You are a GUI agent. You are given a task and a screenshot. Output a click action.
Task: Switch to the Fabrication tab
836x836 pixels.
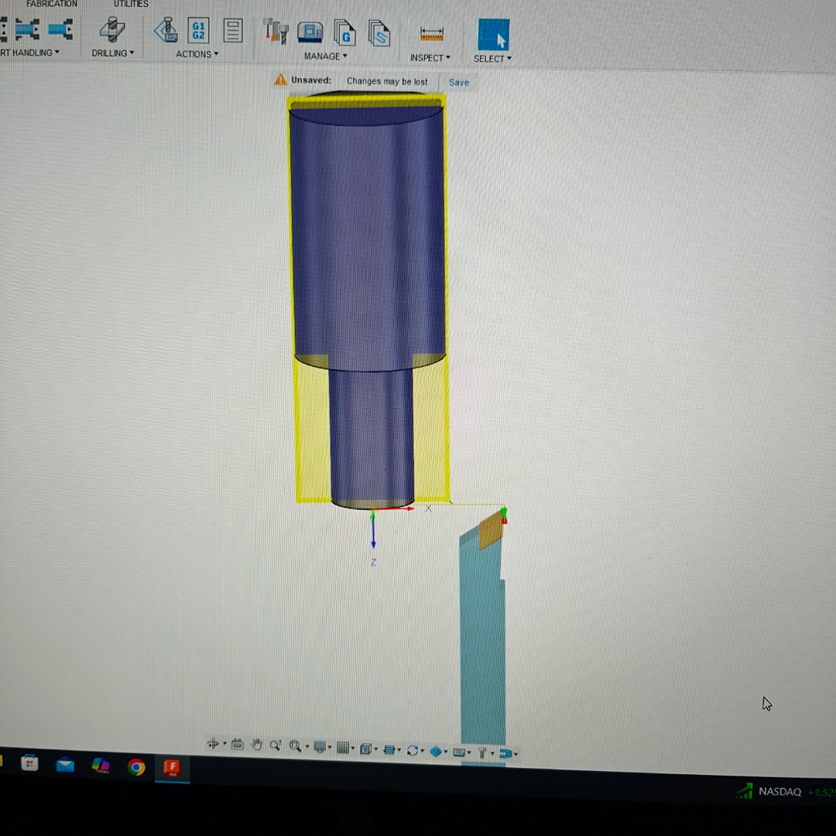[52, 4]
